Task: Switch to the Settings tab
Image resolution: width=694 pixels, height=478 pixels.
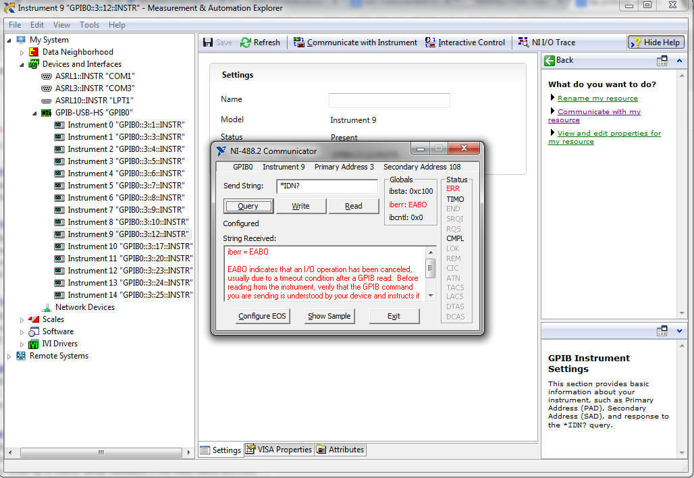Action: click(221, 450)
